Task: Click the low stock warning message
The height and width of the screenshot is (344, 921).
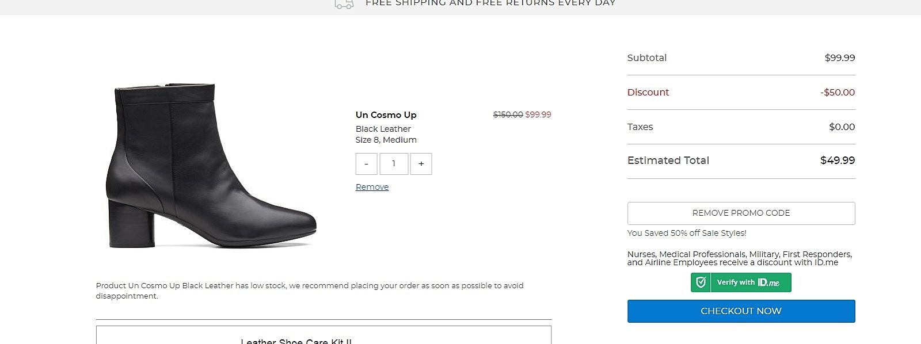Action: (x=310, y=291)
